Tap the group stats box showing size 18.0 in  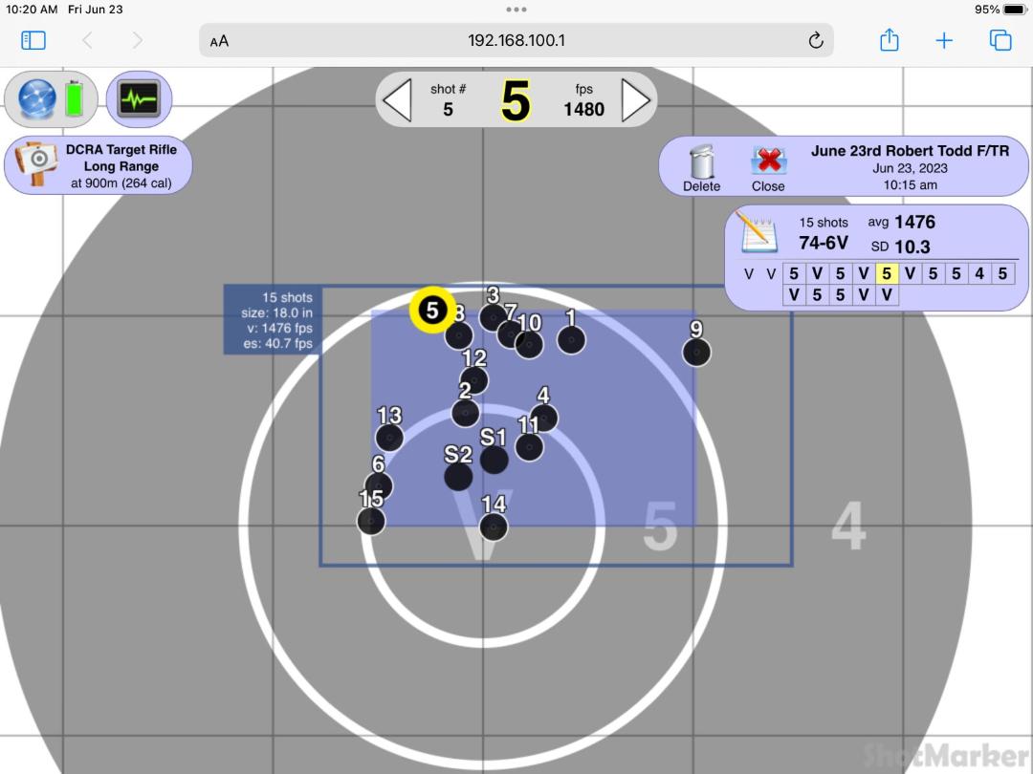point(272,320)
